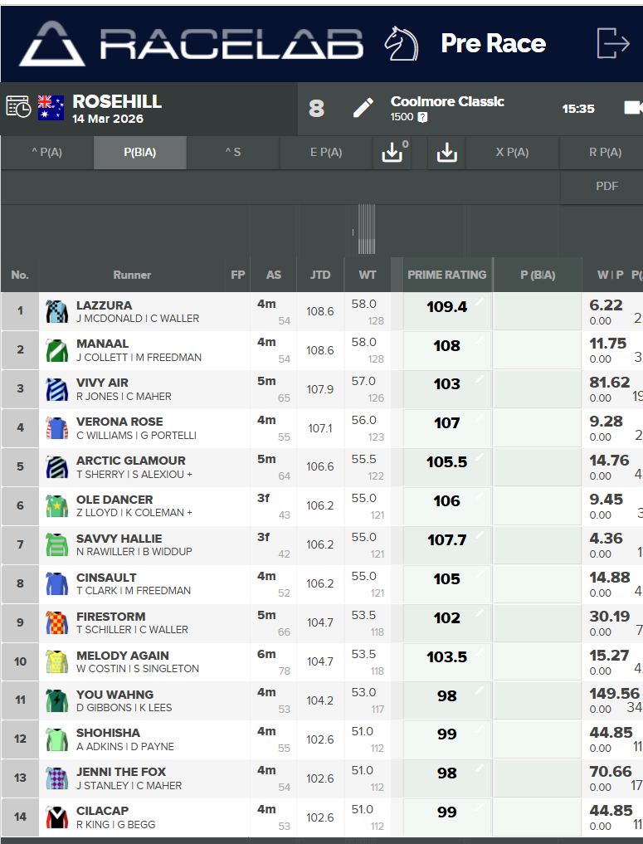The width and height of the screenshot is (643, 844).
Task: Select the Verona Rose runner name
Action: (x=119, y=422)
